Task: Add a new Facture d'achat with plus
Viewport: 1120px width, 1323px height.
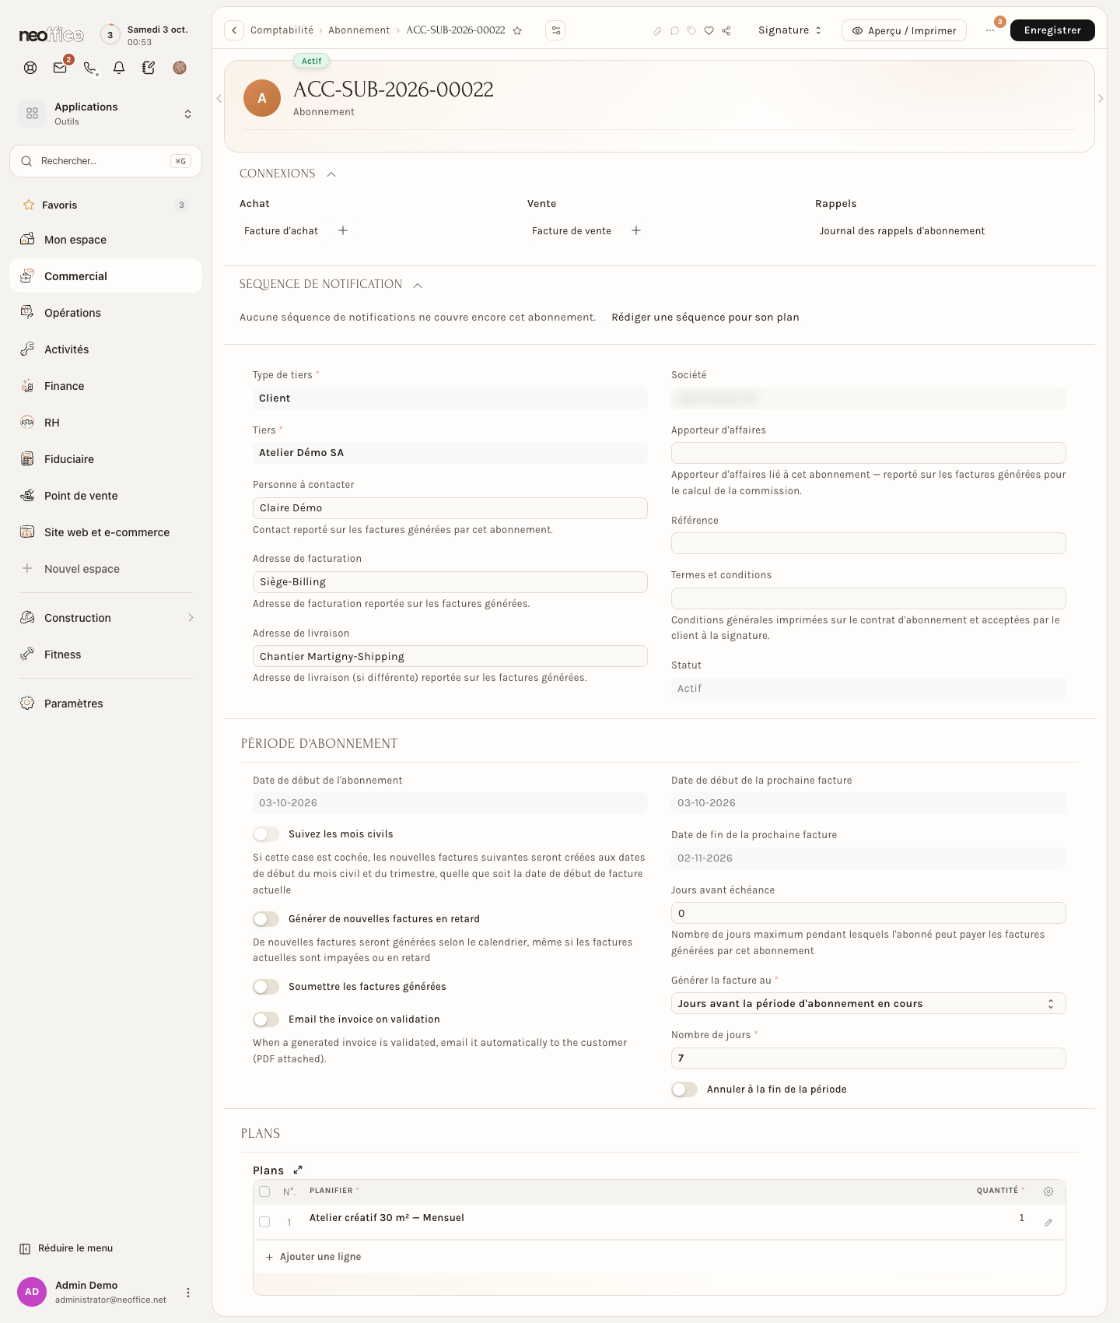Action: 343,230
